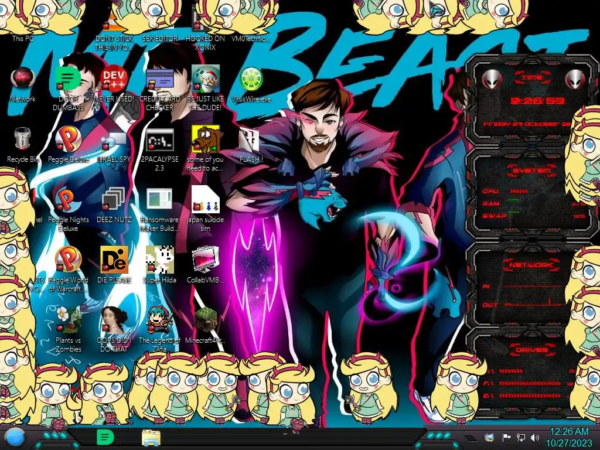Image resolution: width=600 pixels, height=450 pixels.
Task: Click the date 10/27/2023 in taskbar
Action: [569, 443]
